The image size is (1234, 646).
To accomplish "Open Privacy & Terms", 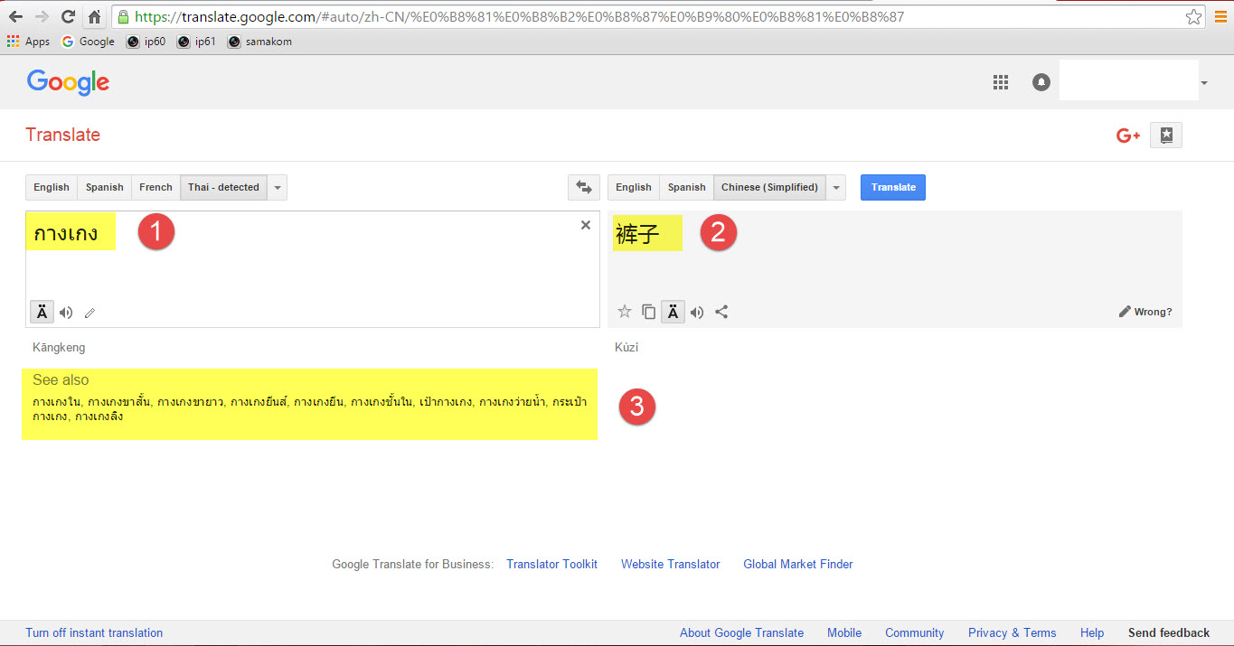I will 1013,632.
